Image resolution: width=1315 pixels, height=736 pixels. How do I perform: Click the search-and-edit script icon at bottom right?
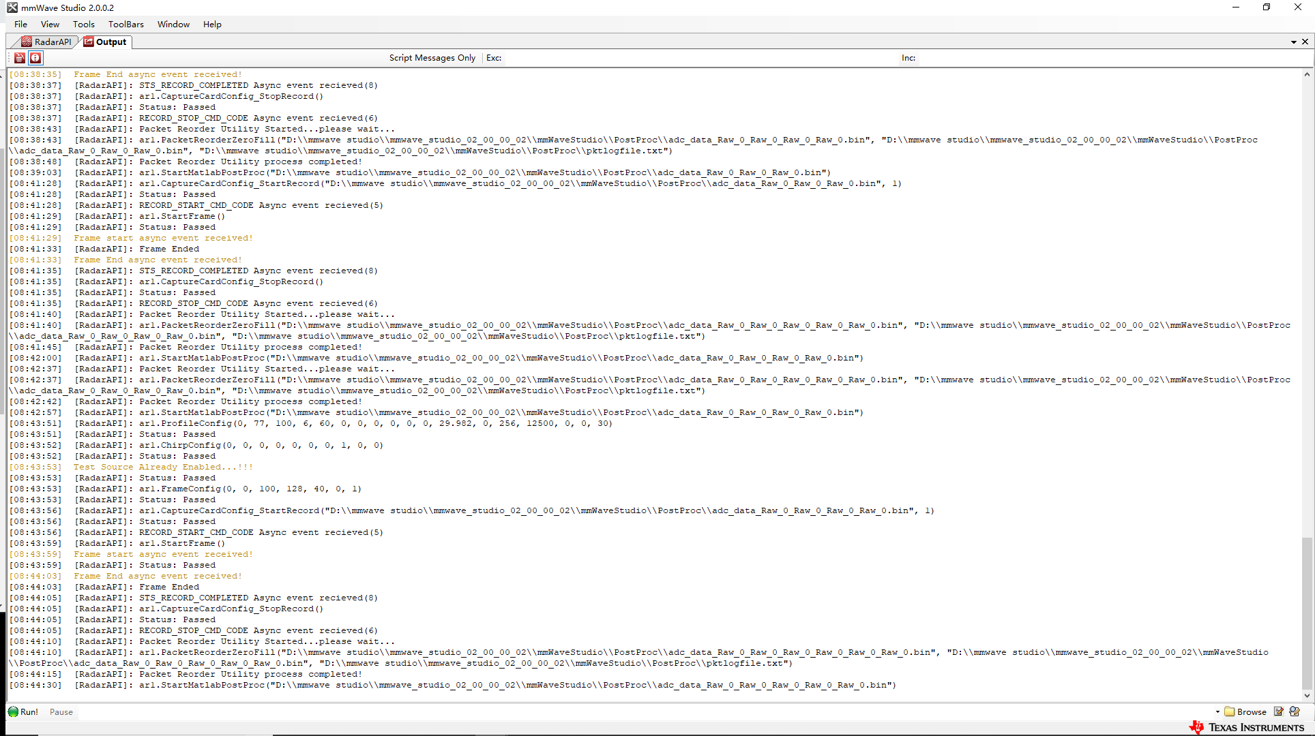click(x=1295, y=711)
